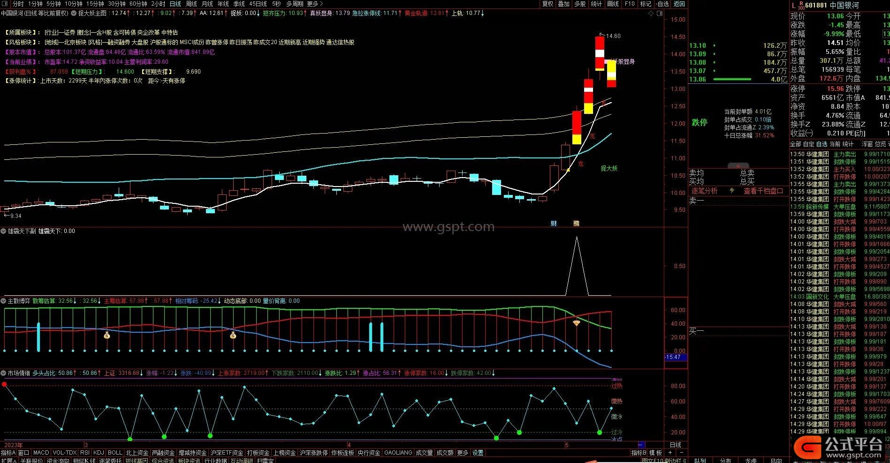The width and height of the screenshot is (890, 463).
Task: Open 查看千档盘口 order book link
Action: (763, 191)
